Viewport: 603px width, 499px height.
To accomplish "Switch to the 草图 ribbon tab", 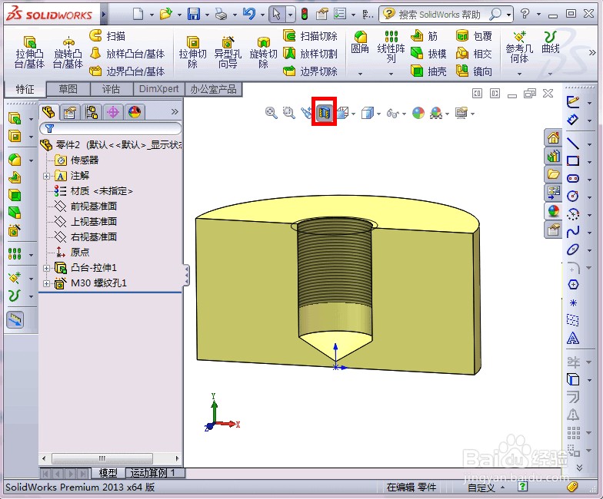I will [68, 89].
